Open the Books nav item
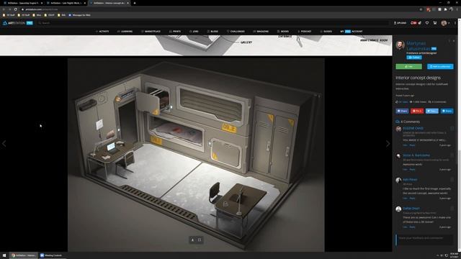The height and width of the screenshot is (259, 461). (x=283, y=32)
